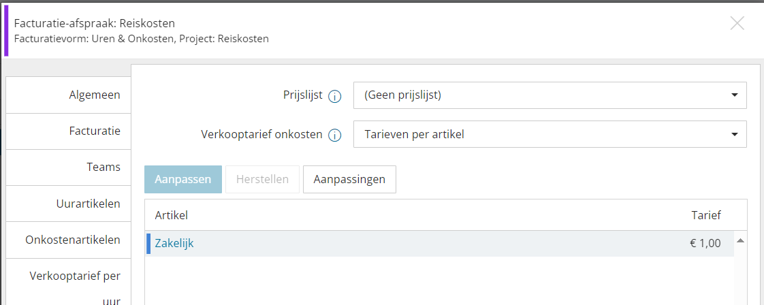Click the info icon next to Prijslijst
The height and width of the screenshot is (305, 764).
(x=334, y=97)
